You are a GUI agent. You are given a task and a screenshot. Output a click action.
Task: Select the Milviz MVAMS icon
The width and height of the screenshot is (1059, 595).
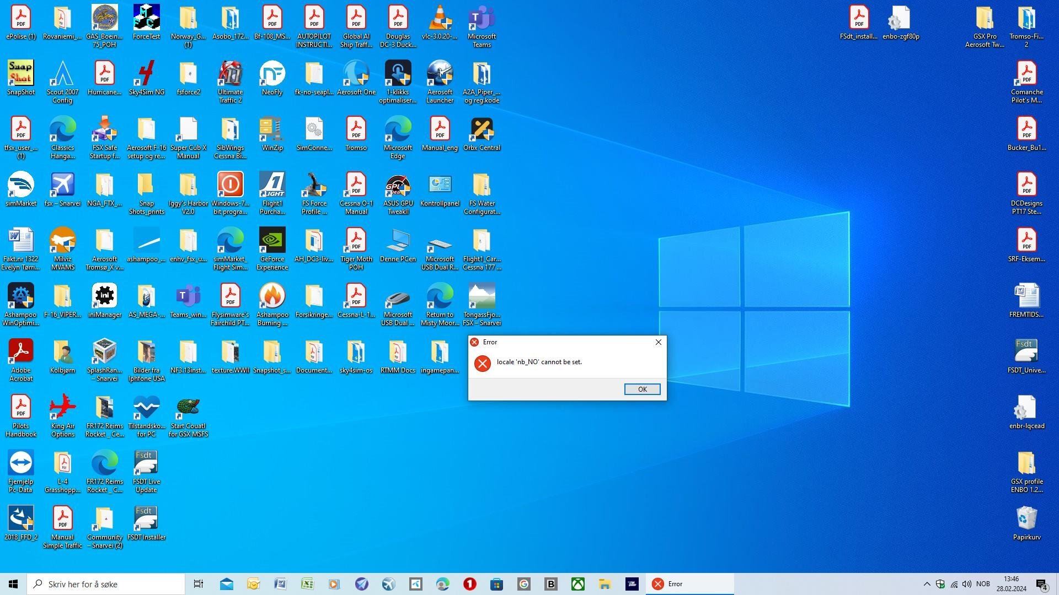click(x=62, y=249)
